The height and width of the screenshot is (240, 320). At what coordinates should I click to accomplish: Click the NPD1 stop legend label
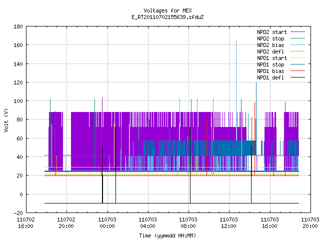(270, 64)
